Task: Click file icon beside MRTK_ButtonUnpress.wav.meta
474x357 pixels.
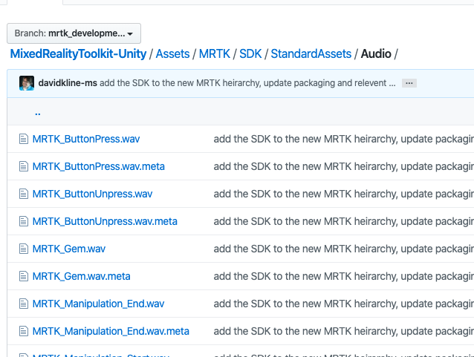Action: [x=23, y=221]
